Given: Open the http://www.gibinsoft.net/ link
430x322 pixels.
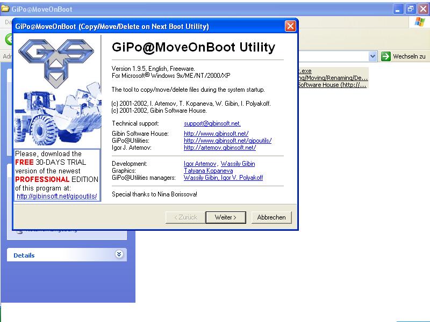Looking at the screenshot, I should (216, 134).
